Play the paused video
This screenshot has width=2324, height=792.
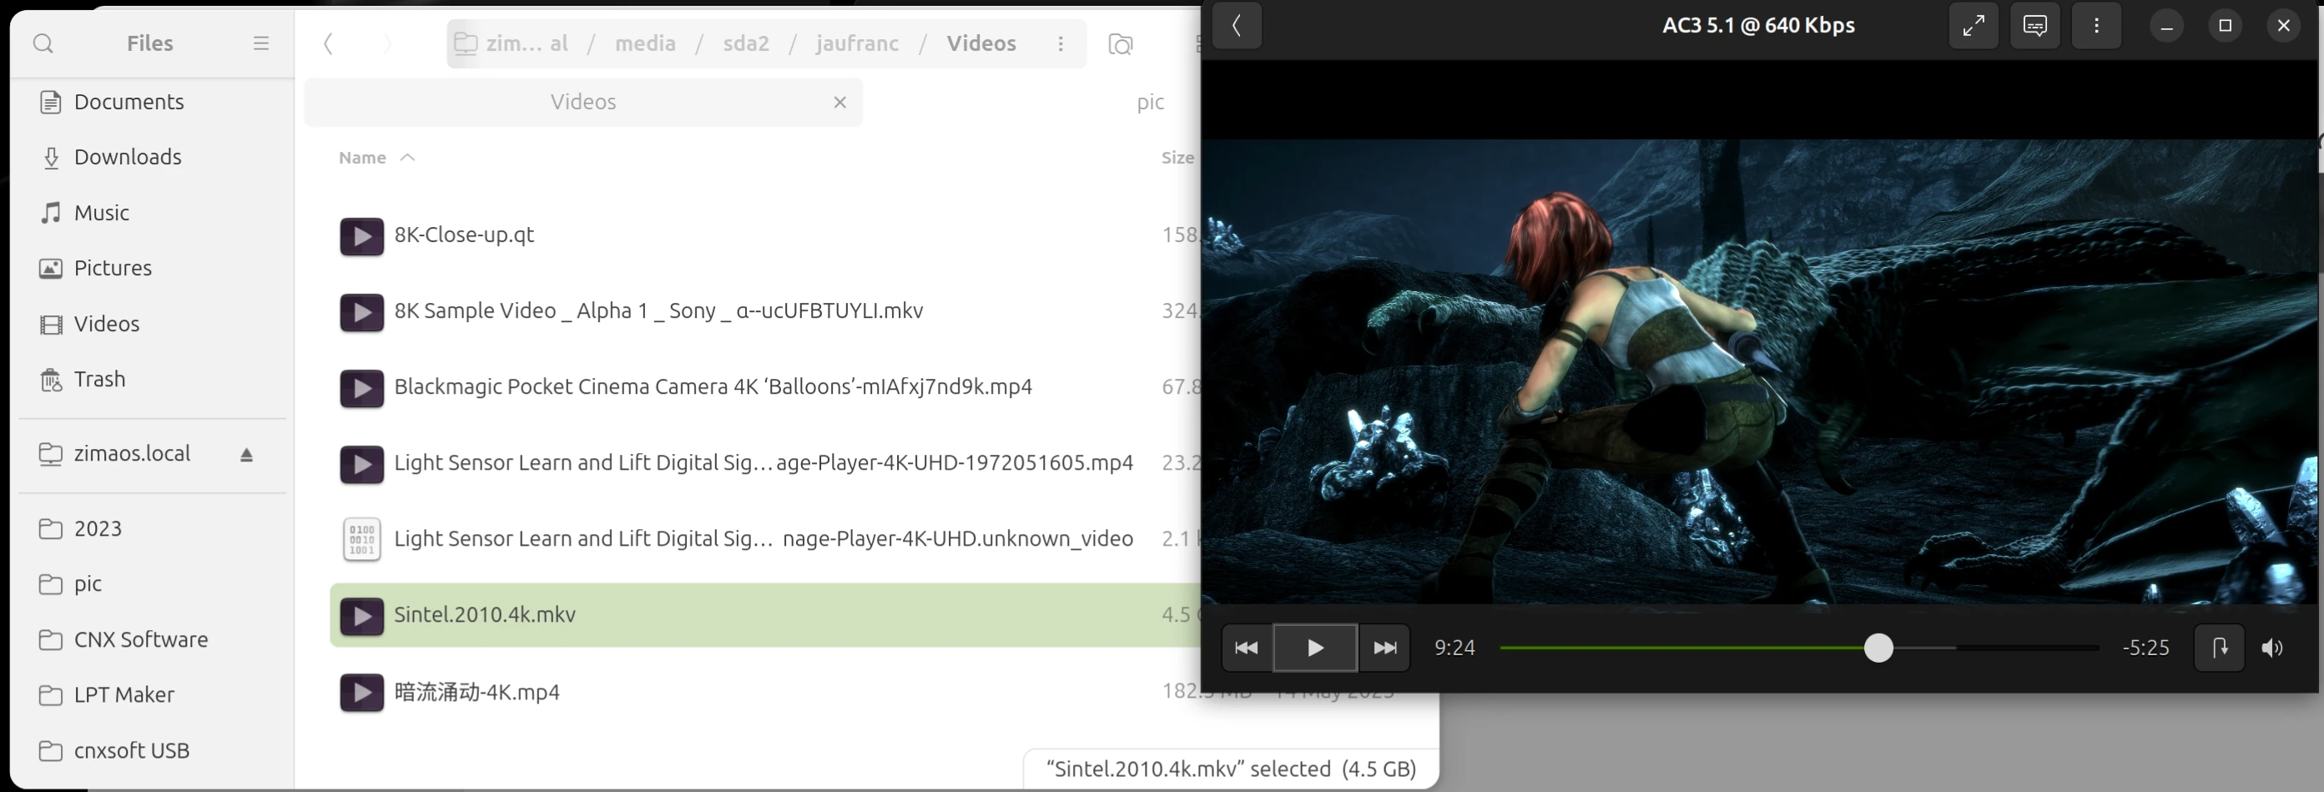coord(1315,648)
